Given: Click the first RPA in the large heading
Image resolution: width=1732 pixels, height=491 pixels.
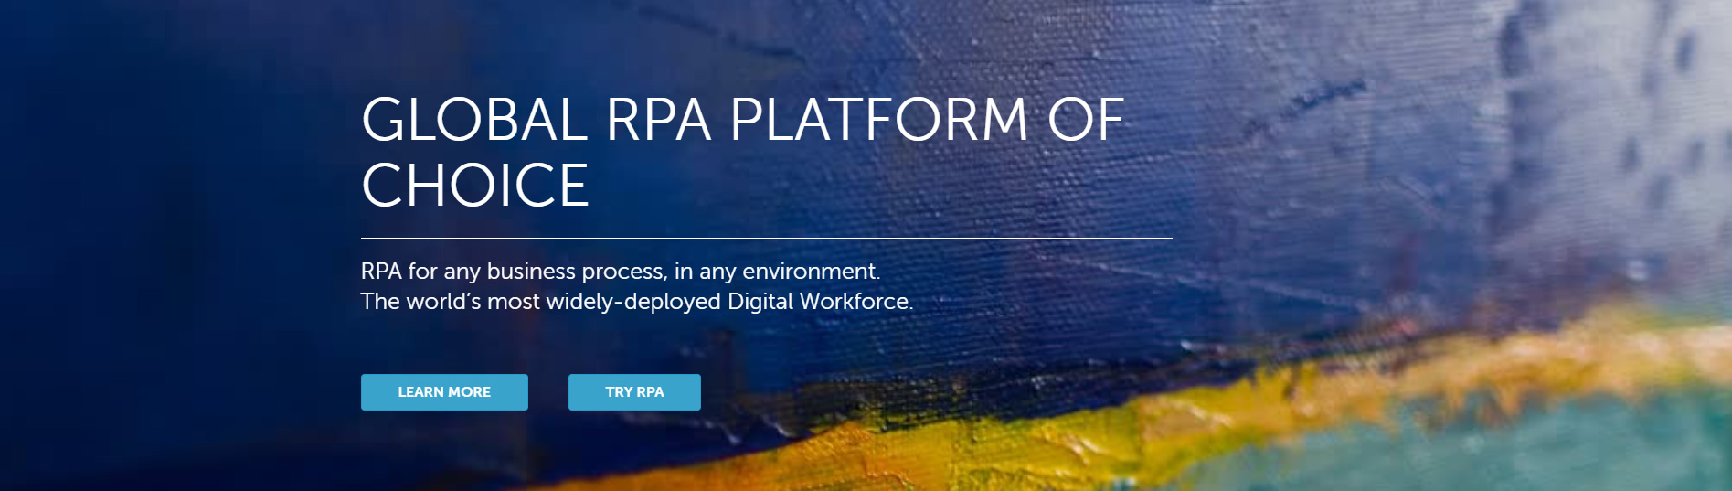Looking at the screenshot, I should point(658,121).
